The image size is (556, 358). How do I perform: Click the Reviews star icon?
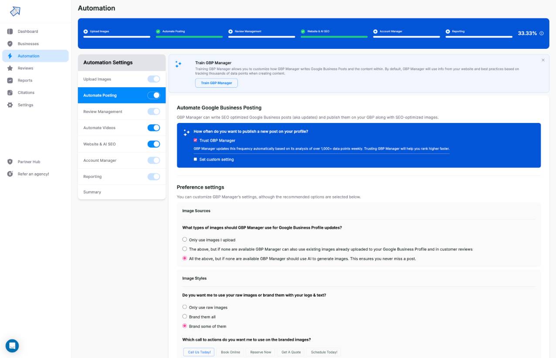[x=10, y=68]
